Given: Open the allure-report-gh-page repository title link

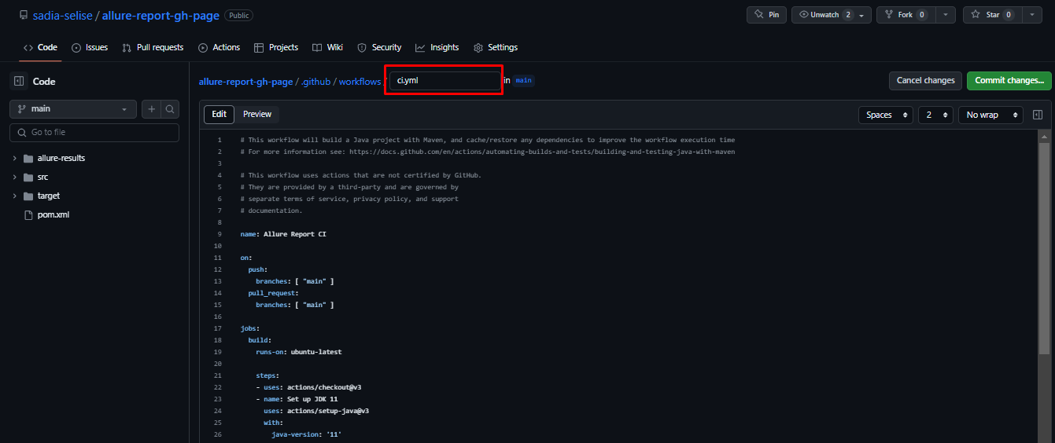Looking at the screenshot, I should [x=162, y=16].
